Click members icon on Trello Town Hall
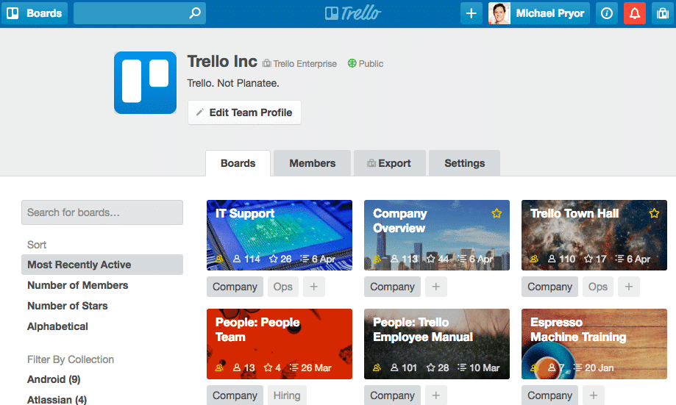This screenshot has height=405, width=676. (552, 259)
